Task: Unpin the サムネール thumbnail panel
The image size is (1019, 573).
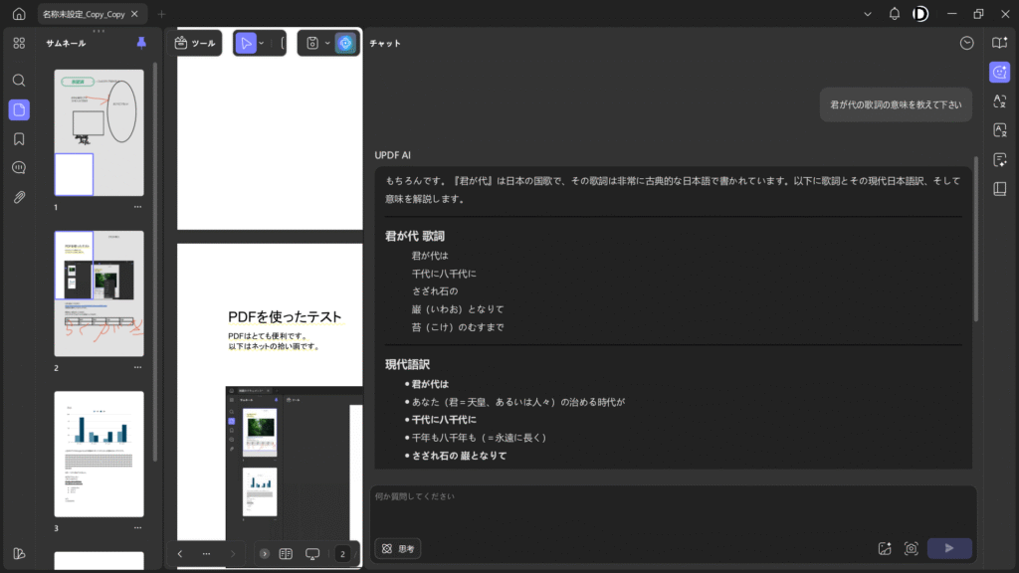Action: (x=140, y=43)
